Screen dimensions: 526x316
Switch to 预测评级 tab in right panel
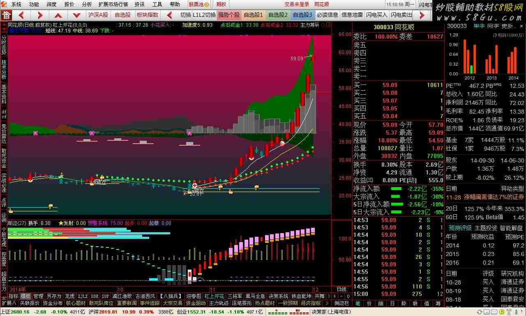click(x=460, y=228)
